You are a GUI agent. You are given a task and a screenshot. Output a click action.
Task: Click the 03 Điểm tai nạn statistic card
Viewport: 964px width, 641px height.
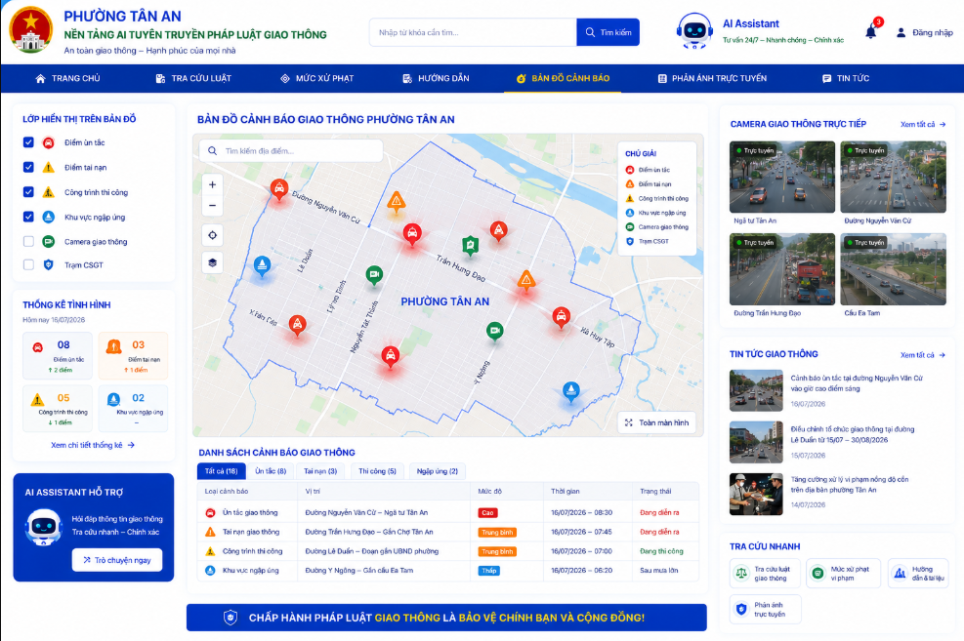pos(133,356)
